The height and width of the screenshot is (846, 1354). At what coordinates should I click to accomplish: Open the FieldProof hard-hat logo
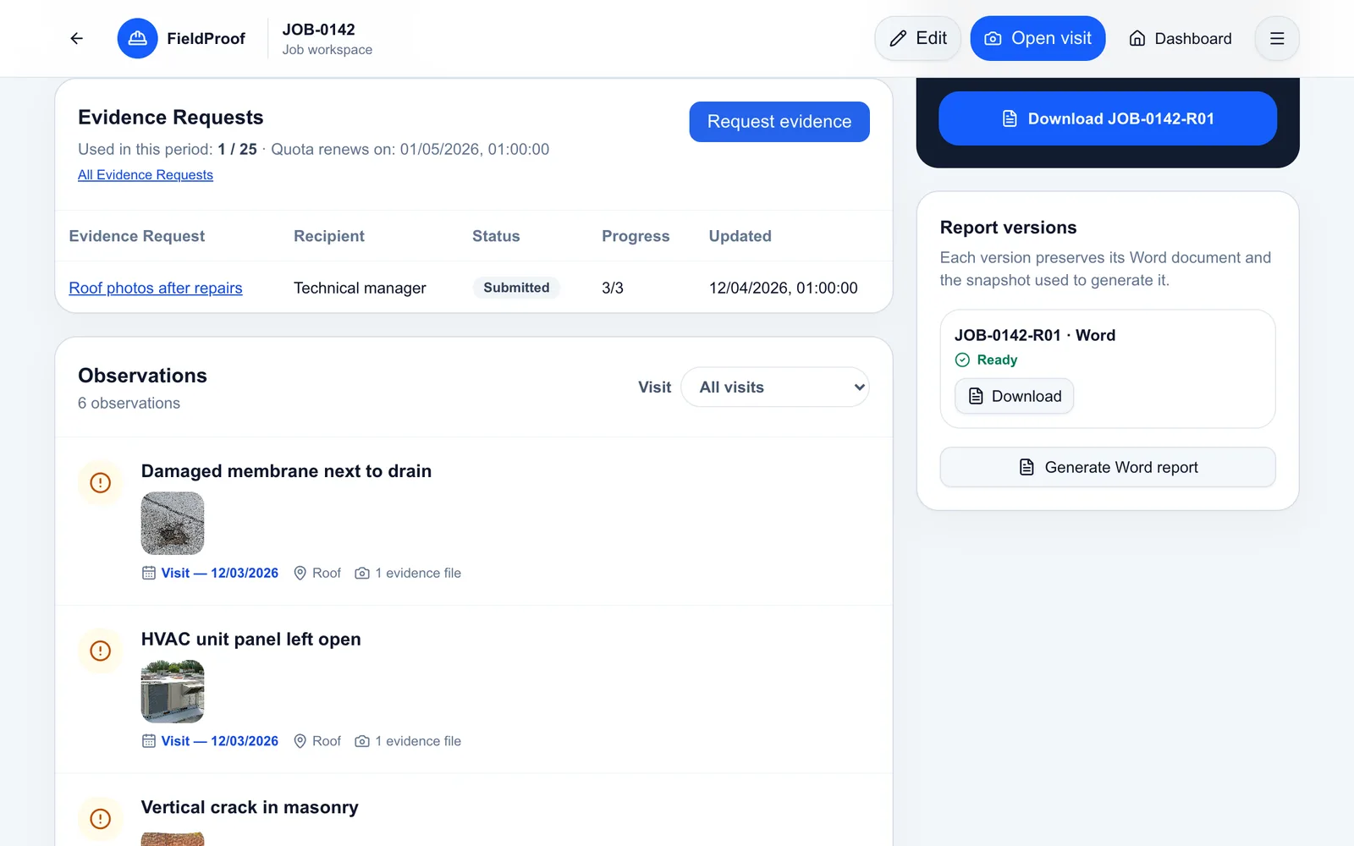tap(137, 38)
